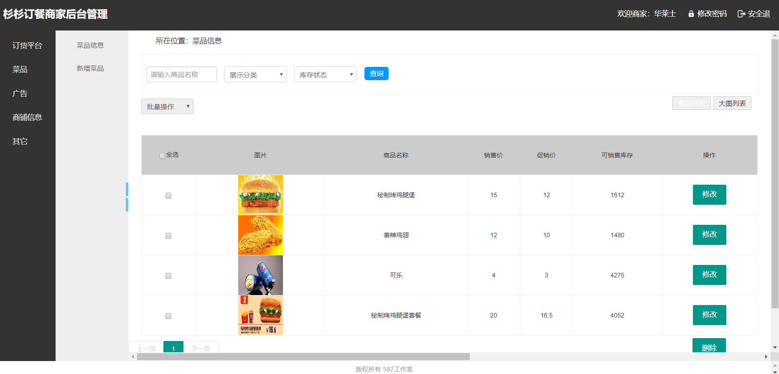Check the box for 香辣鸡翅 row
779x374 pixels.
[x=168, y=236]
